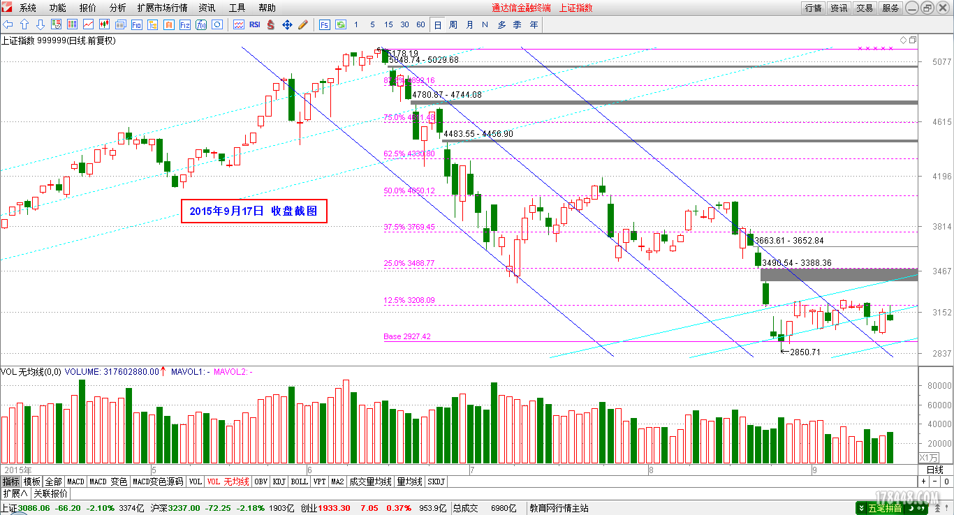Open the 工具 menu
This screenshot has height=515, width=954.
(237, 8)
